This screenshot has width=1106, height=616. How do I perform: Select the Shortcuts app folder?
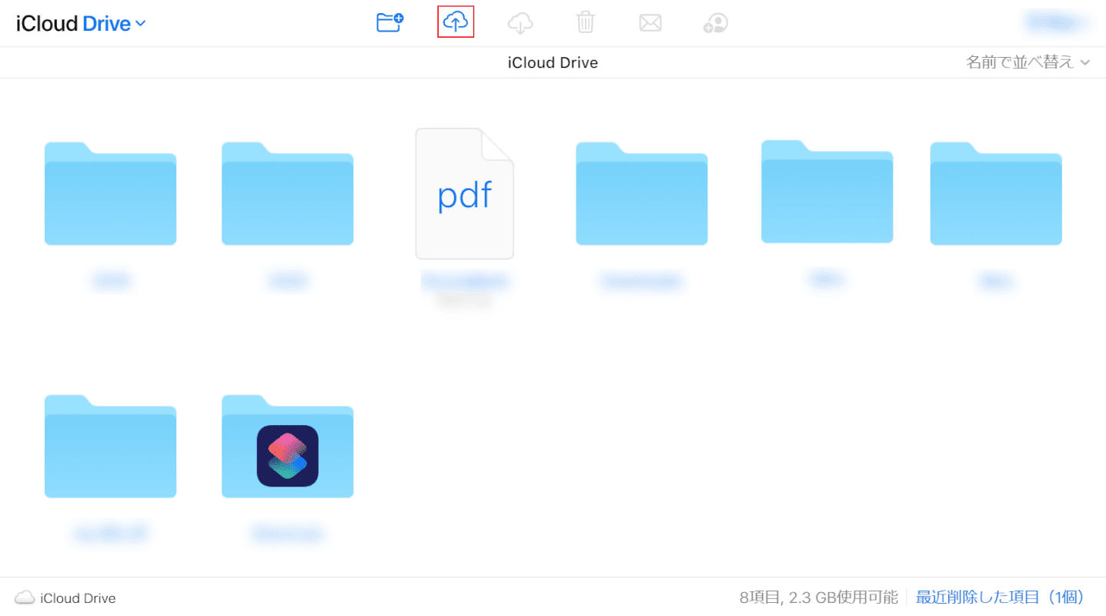pyautogui.click(x=288, y=446)
